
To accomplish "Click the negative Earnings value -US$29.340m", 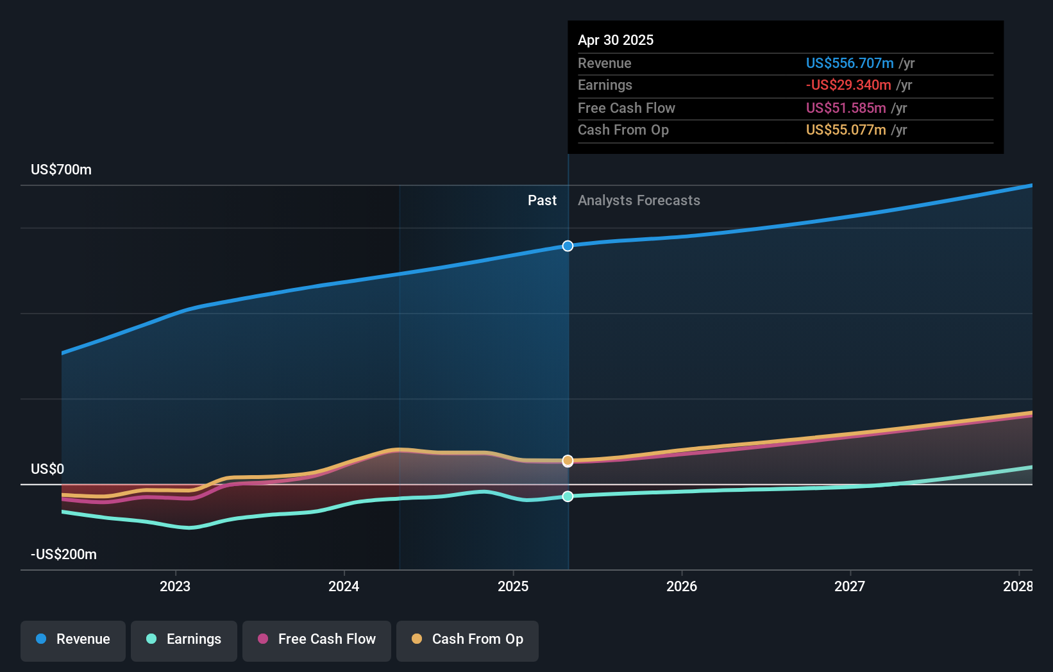I will coord(848,85).
